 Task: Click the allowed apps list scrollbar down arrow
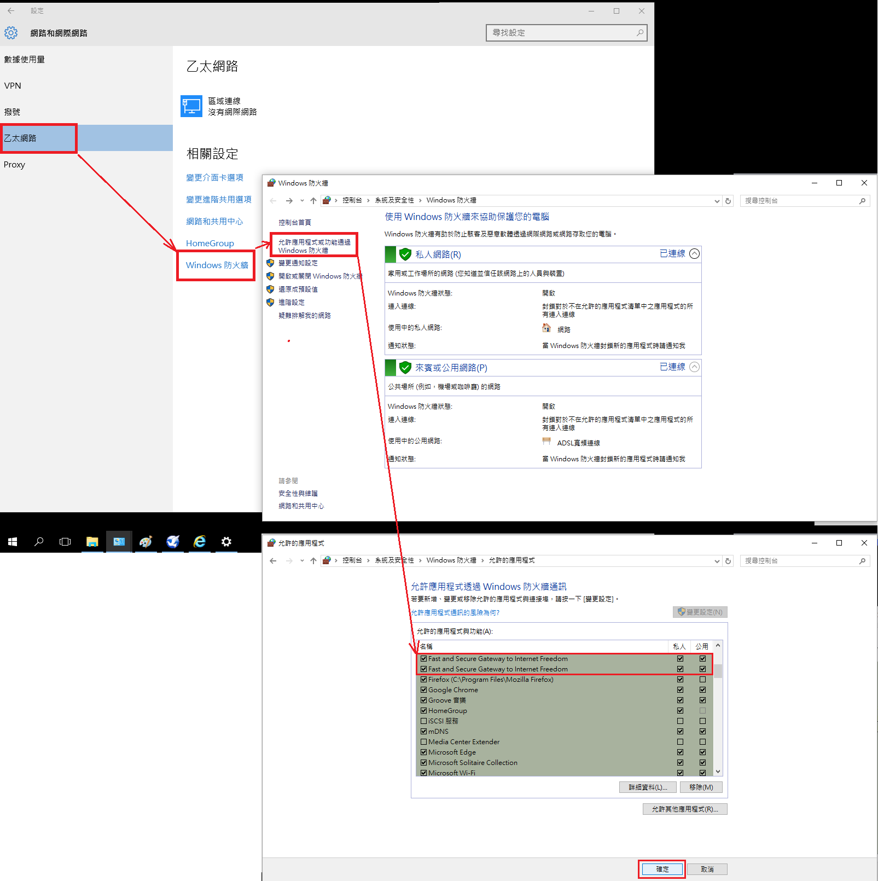tap(718, 772)
